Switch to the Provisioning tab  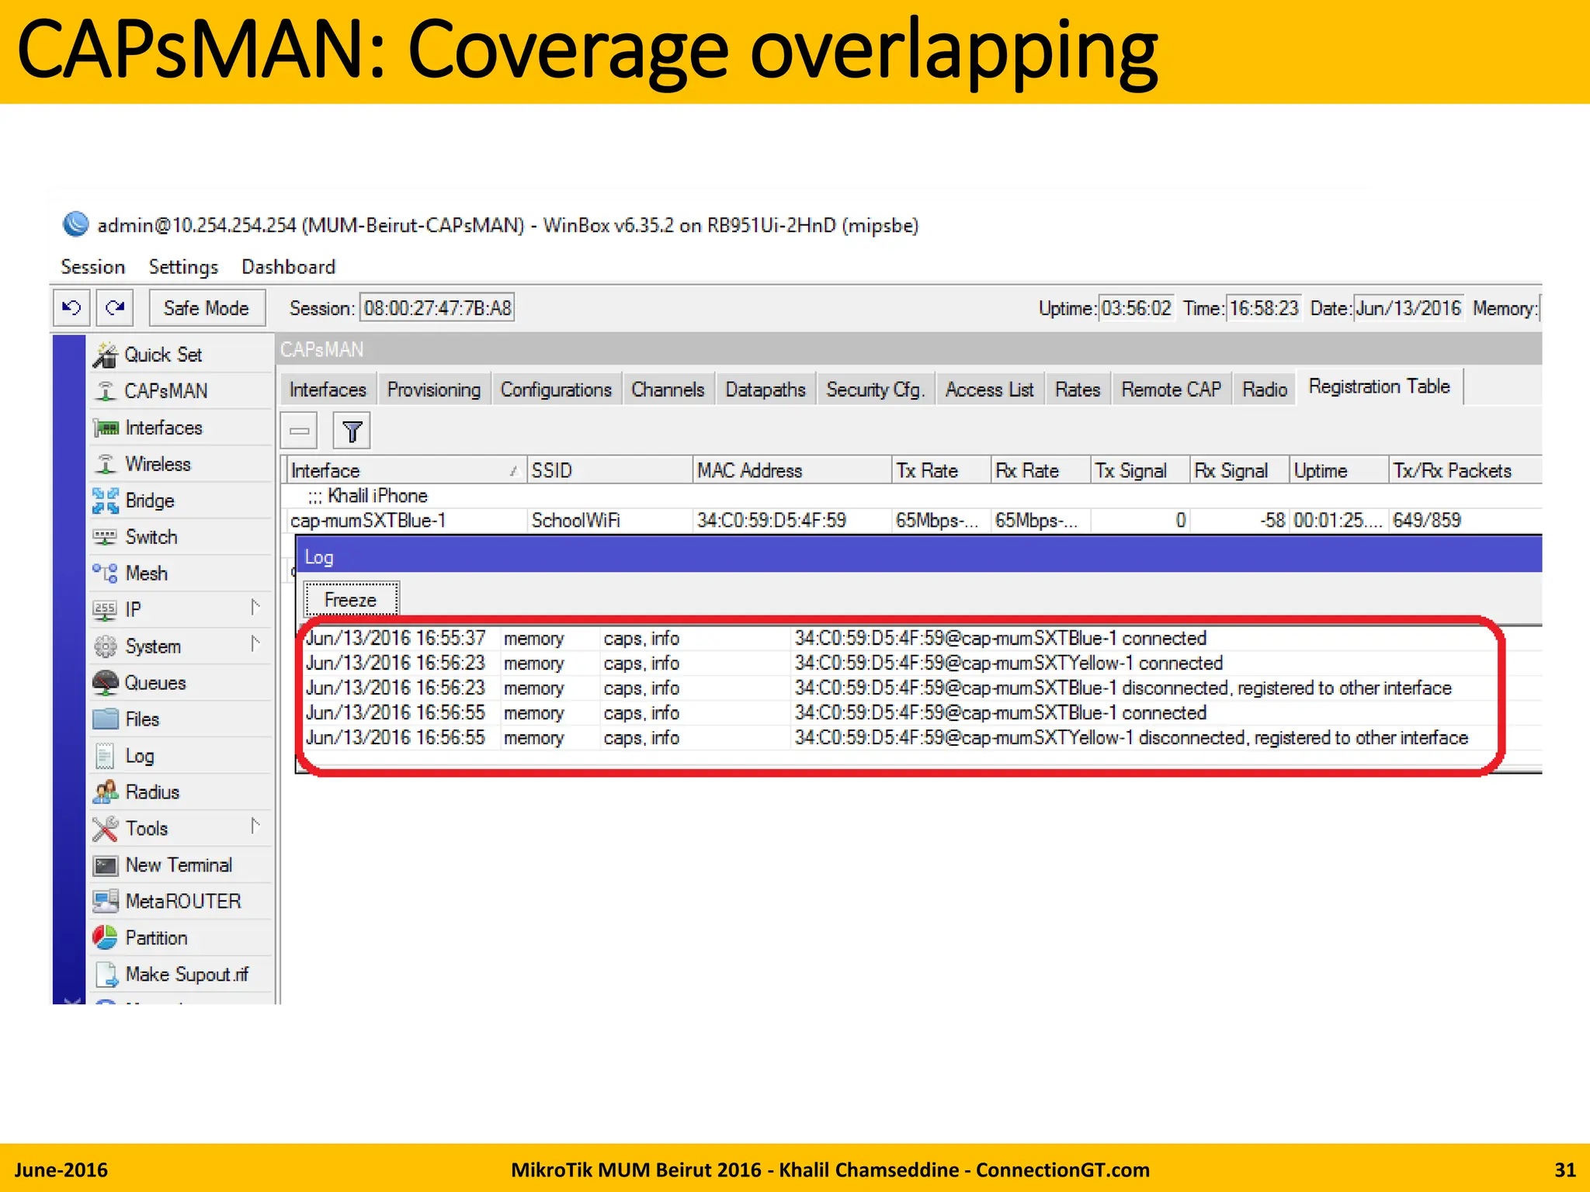pos(433,390)
